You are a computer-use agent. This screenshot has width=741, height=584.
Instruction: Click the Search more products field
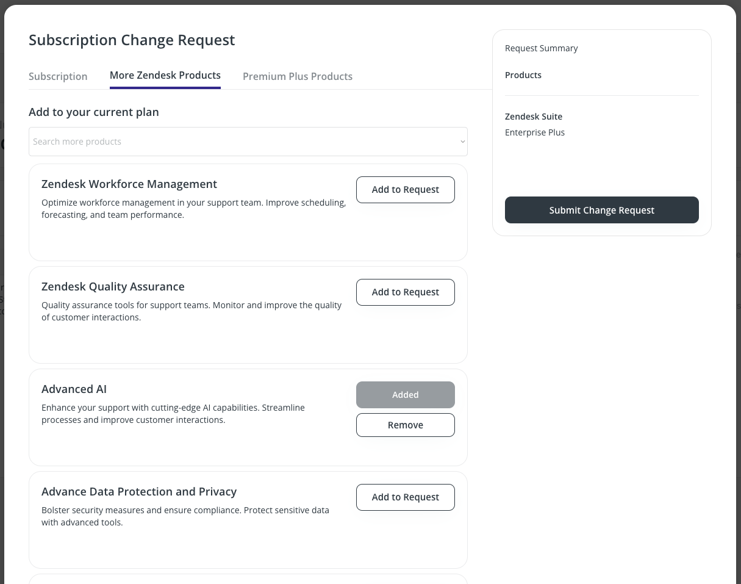pyautogui.click(x=248, y=142)
